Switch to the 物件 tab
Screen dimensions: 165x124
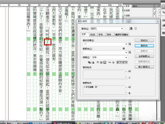click(110, 35)
